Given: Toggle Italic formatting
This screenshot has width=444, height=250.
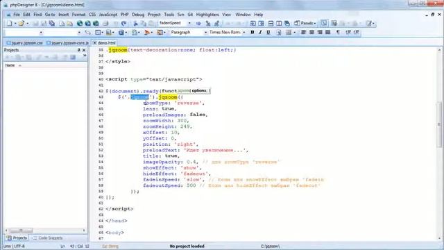Looking at the screenshot, I should click(260, 33).
